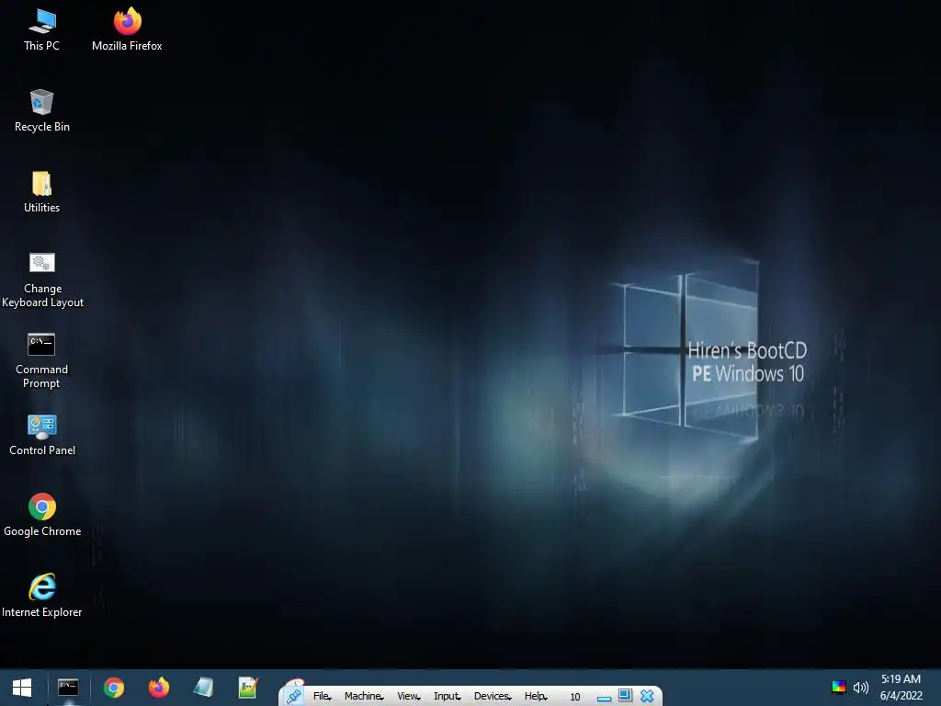Viewport: 941px width, 706px height.
Task: Select Change Keyboard Layout shortcut
Action: click(x=42, y=279)
